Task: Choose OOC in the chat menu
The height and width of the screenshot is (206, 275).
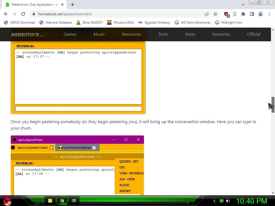Action: pos(122,167)
